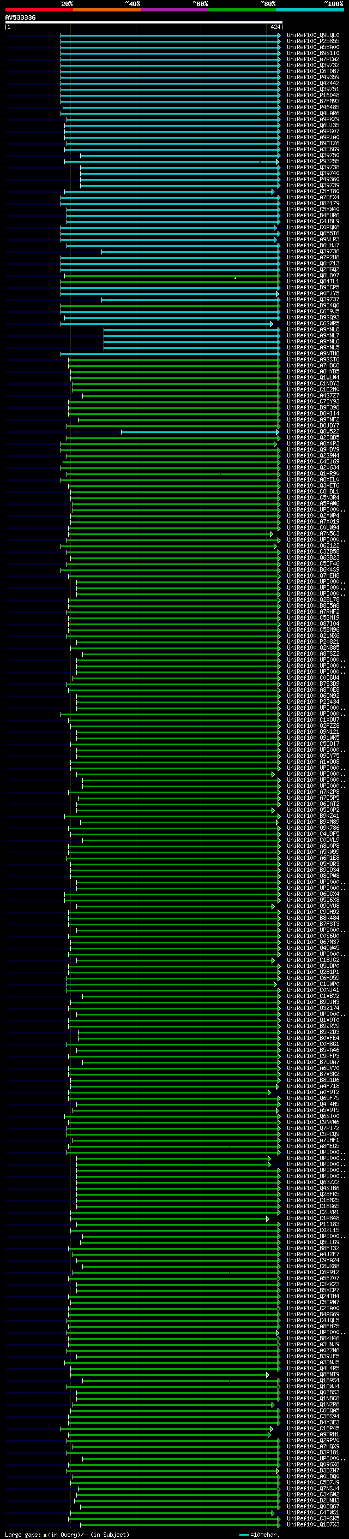Open hit UniRef100_C6T0B7
The height and width of the screenshot is (1539, 349).
click(x=312, y=71)
